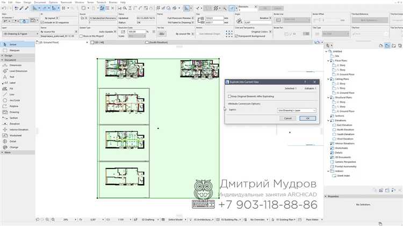
Task: Toggle Keep Original Elements After Exploding
Action: (229, 96)
